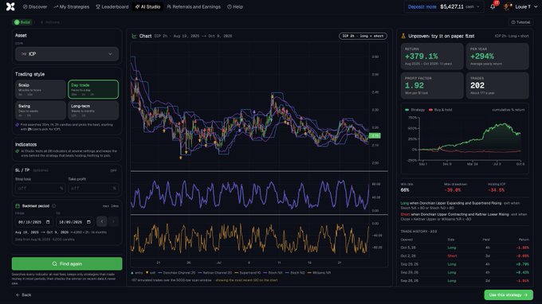Viewport: 542px width, 304px height.
Task: Open the Sep 29, 26 Long trade row
Action: tap(465, 264)
